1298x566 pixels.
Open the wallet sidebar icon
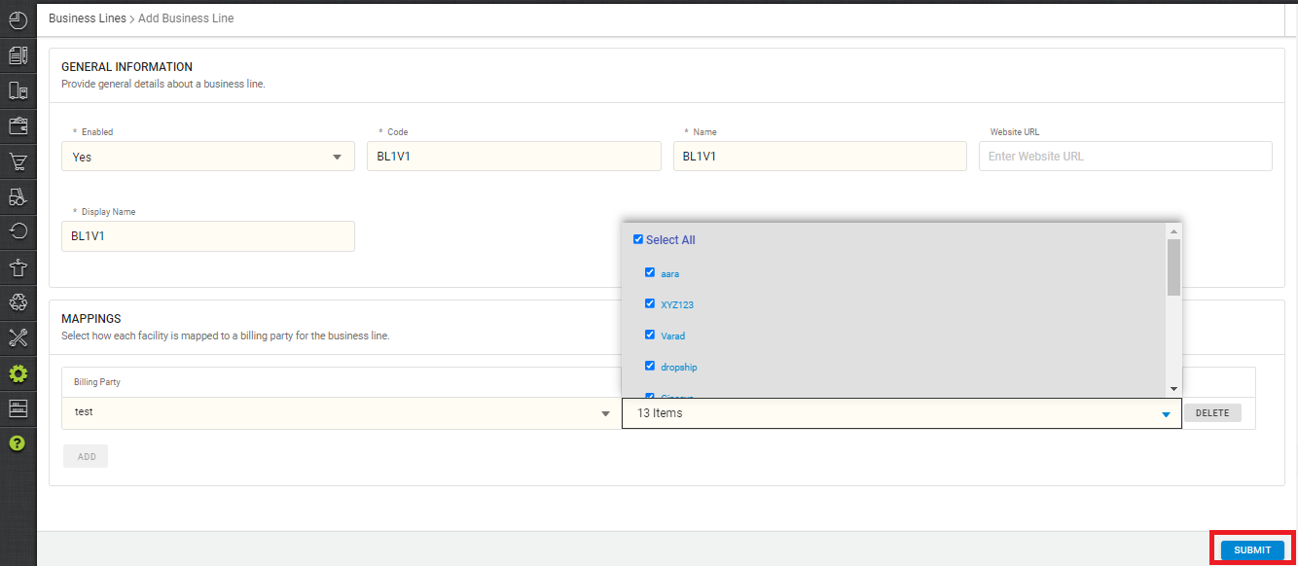click(18, 125)
